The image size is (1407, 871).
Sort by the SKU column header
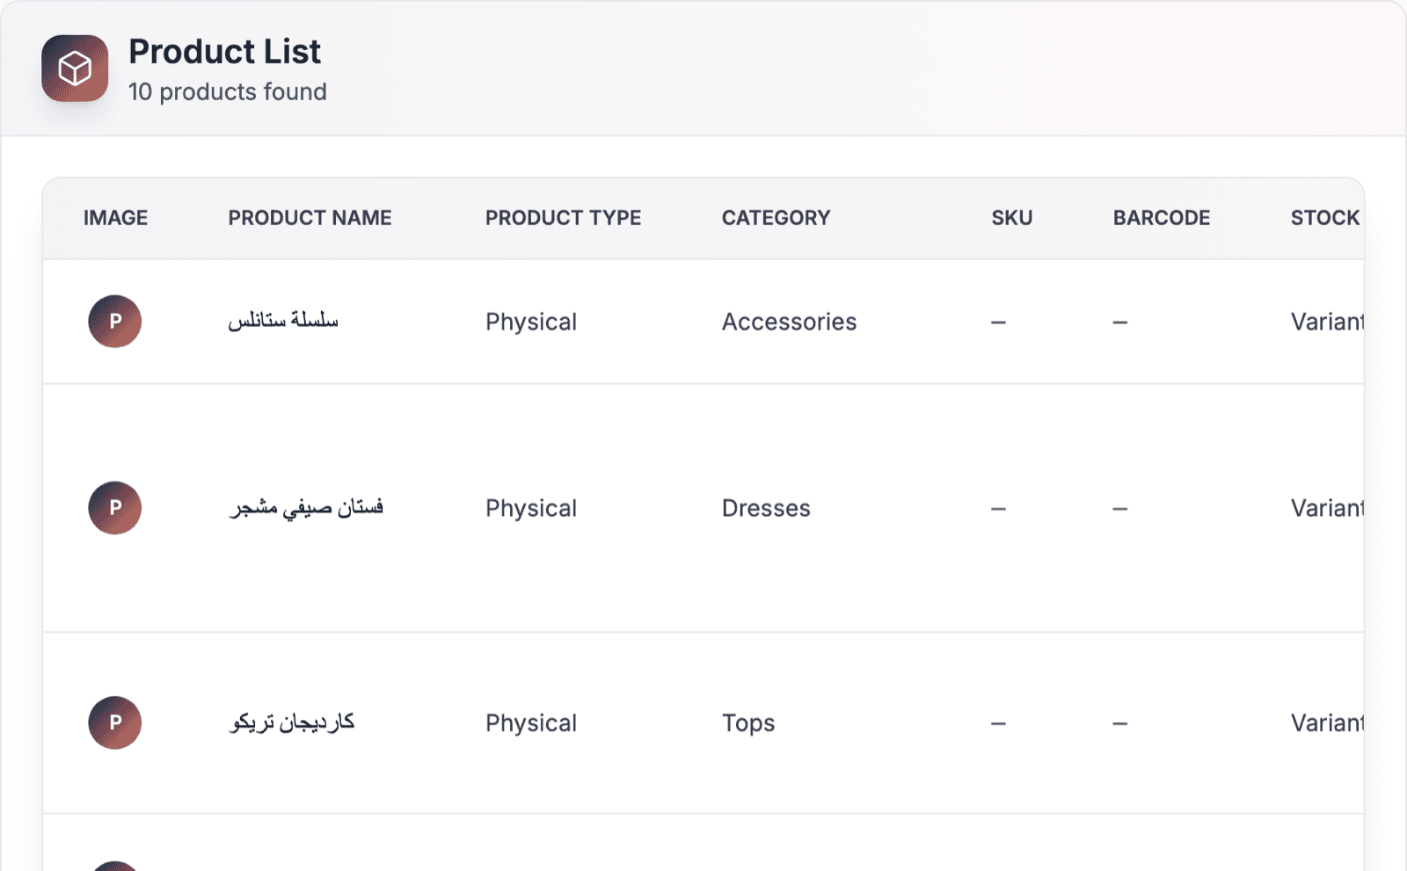click(x=1012, y=218)
